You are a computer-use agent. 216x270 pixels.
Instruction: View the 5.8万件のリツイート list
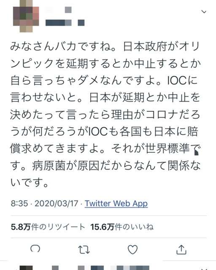click(x=48, y=227)
